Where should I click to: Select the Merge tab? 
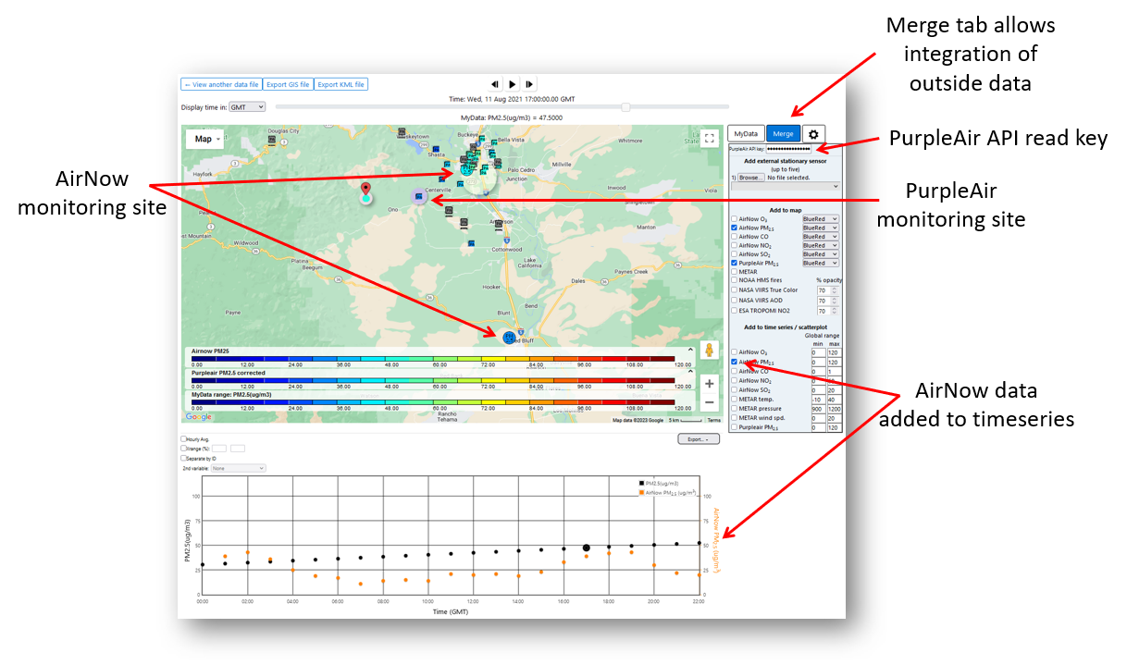(x=783, y=134)
